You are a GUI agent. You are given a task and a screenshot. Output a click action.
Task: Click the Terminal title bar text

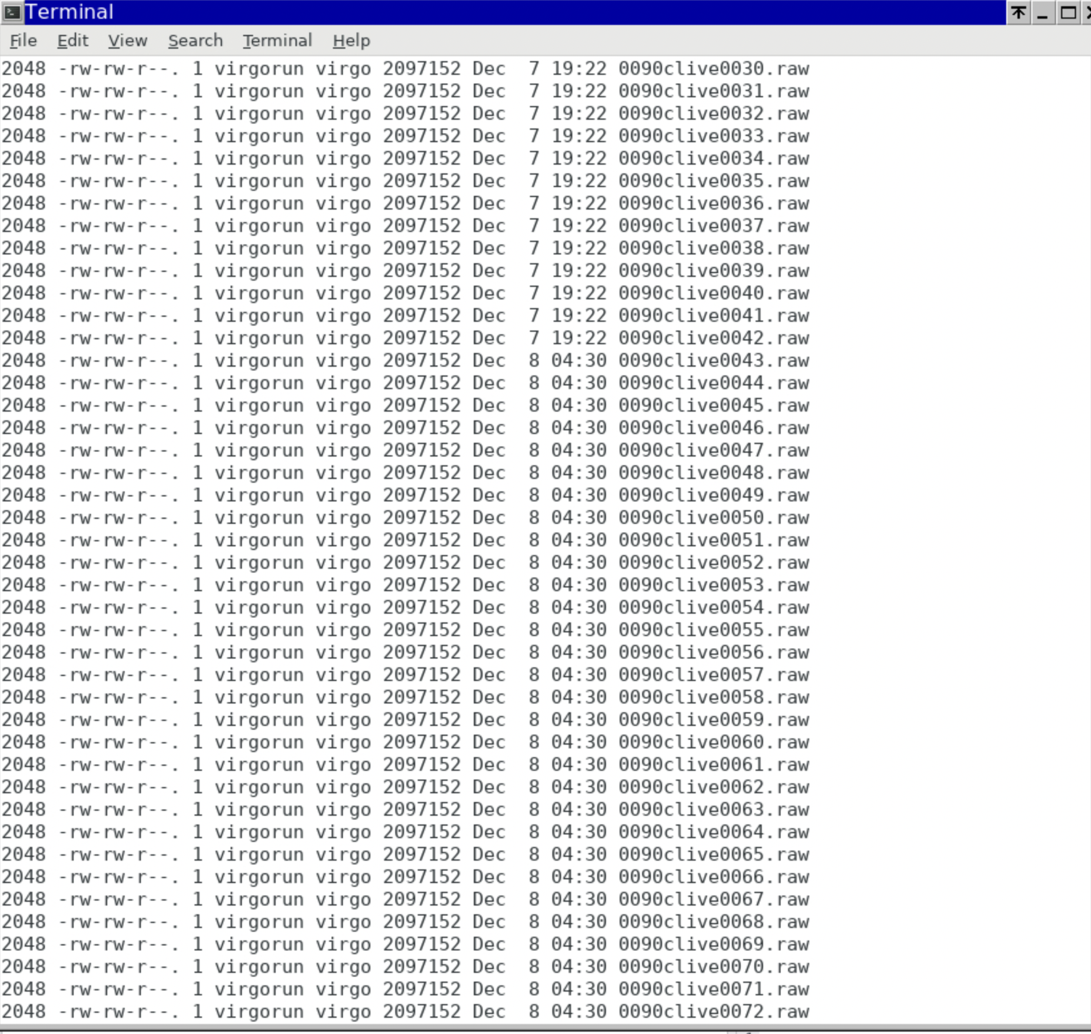tap(69, 12)
